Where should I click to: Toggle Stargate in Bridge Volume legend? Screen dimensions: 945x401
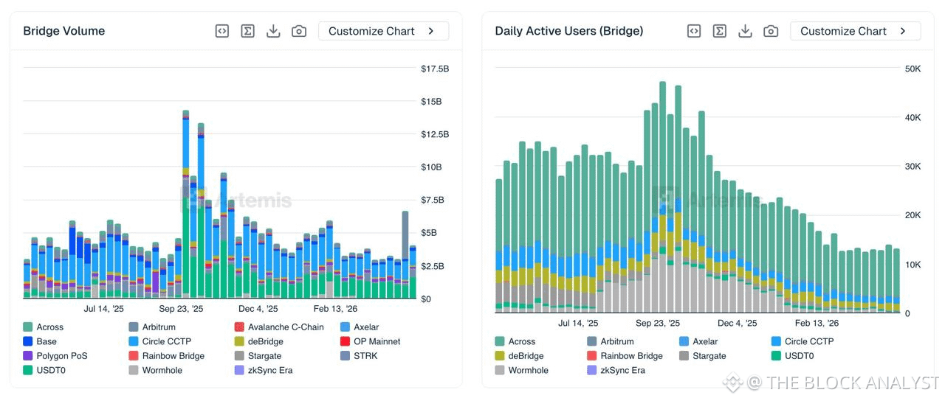pyautogui.click(x=258, y=356)
